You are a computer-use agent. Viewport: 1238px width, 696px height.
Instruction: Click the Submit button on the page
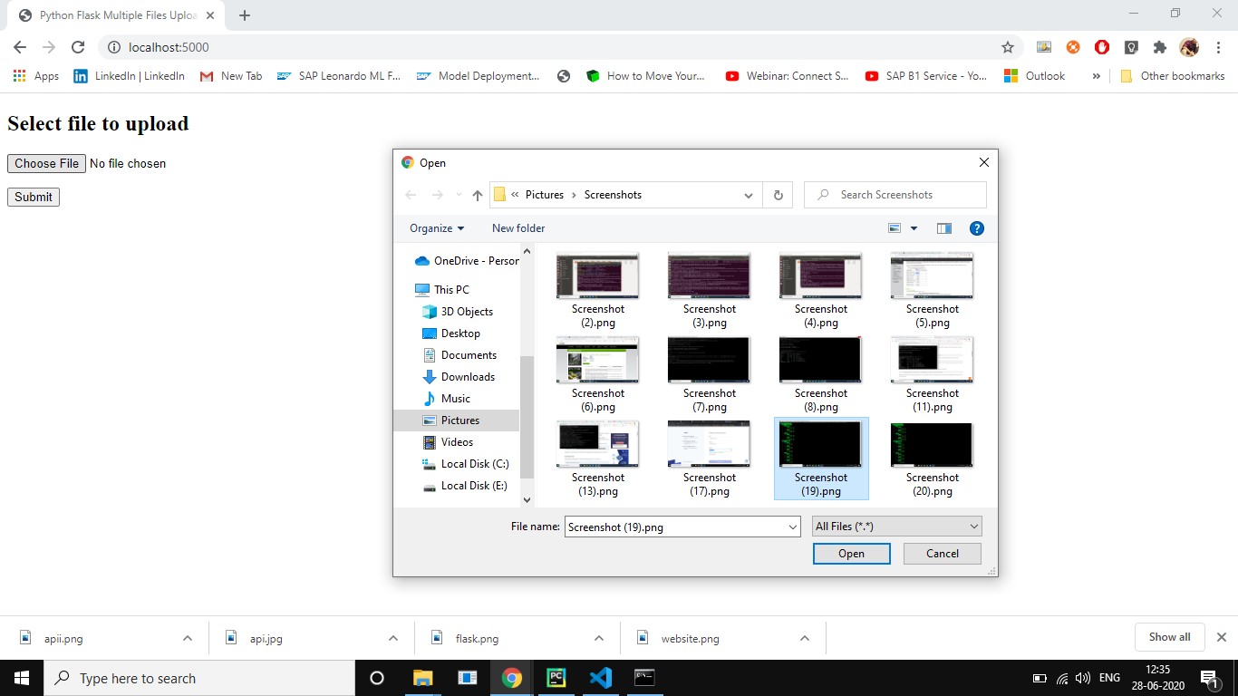click(34, 197)
